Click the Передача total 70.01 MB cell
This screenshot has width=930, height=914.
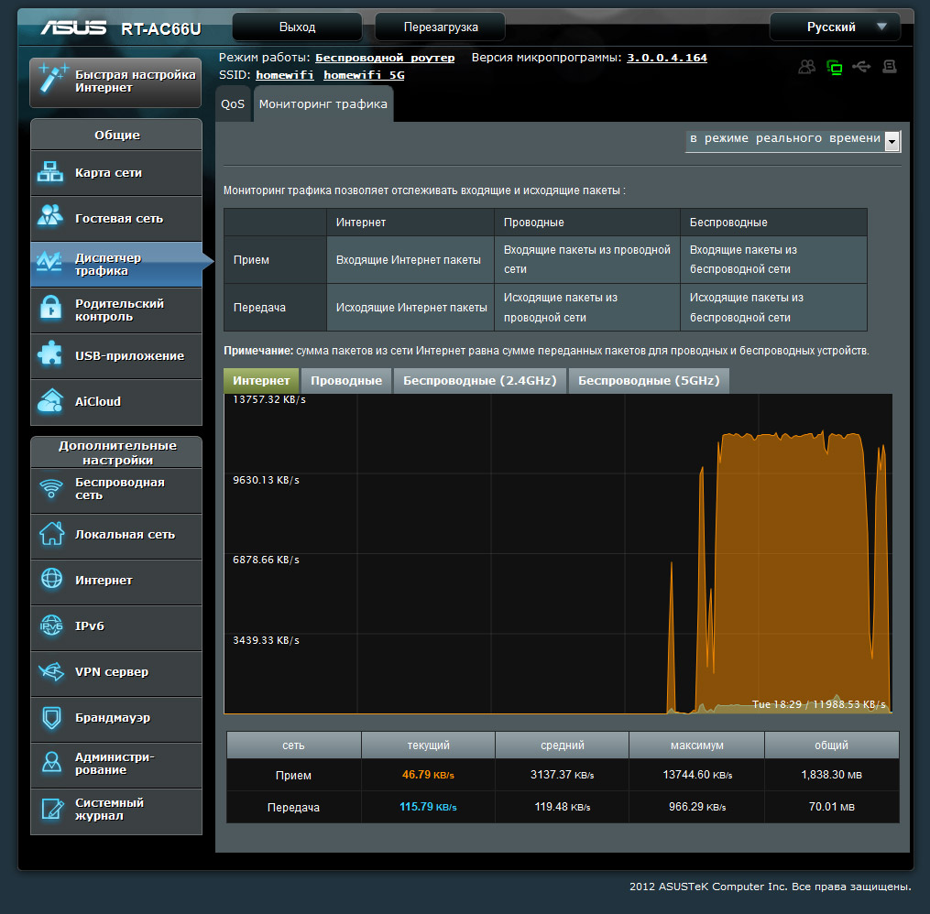[832, 807]
